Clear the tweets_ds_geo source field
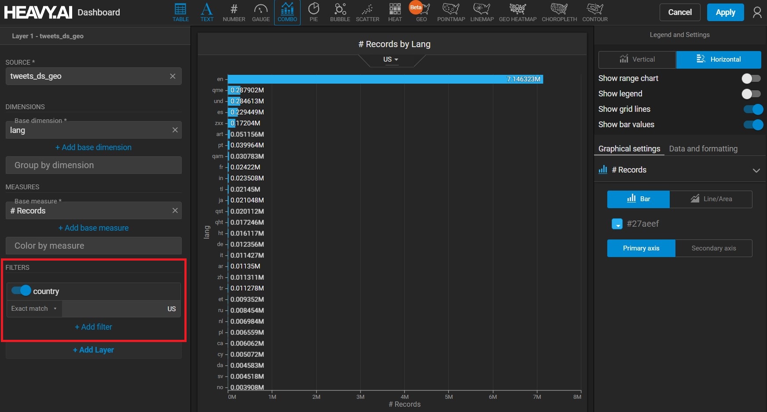Screen dimensions: 767x412 point(172,76)
